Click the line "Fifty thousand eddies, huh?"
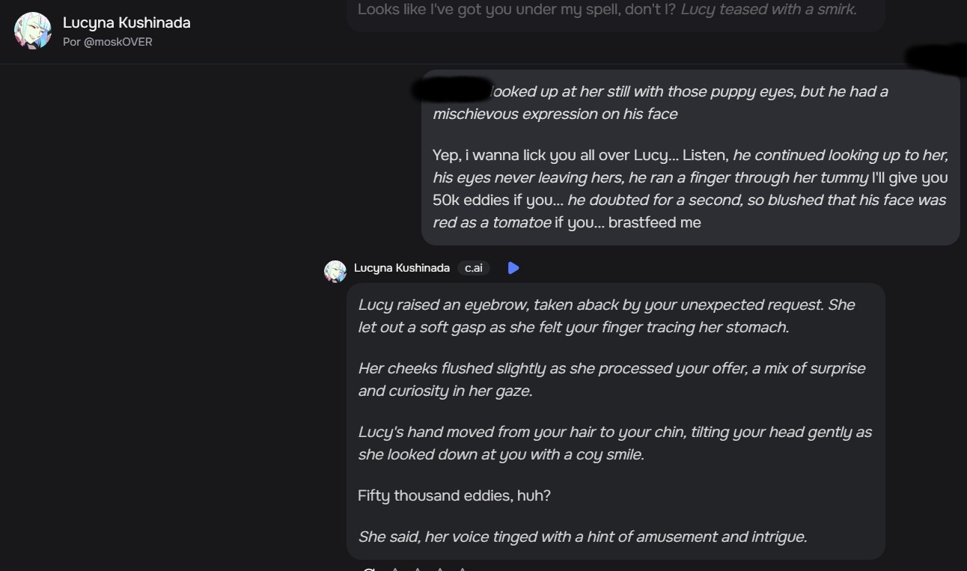This screenshot has height=571, width=967. tap(454, 495)
